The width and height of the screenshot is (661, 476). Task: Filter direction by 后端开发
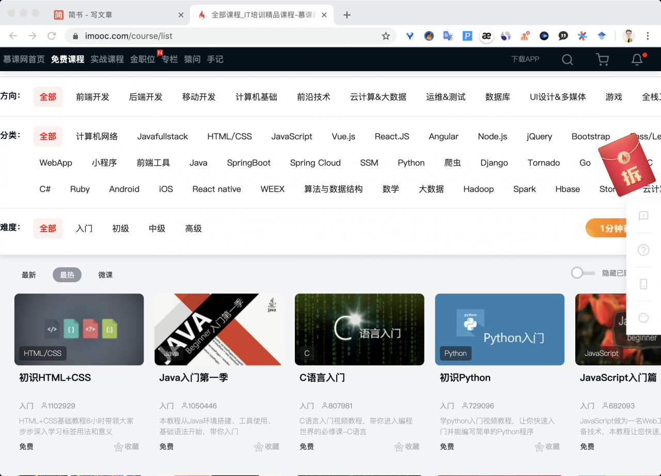[146, 97]
